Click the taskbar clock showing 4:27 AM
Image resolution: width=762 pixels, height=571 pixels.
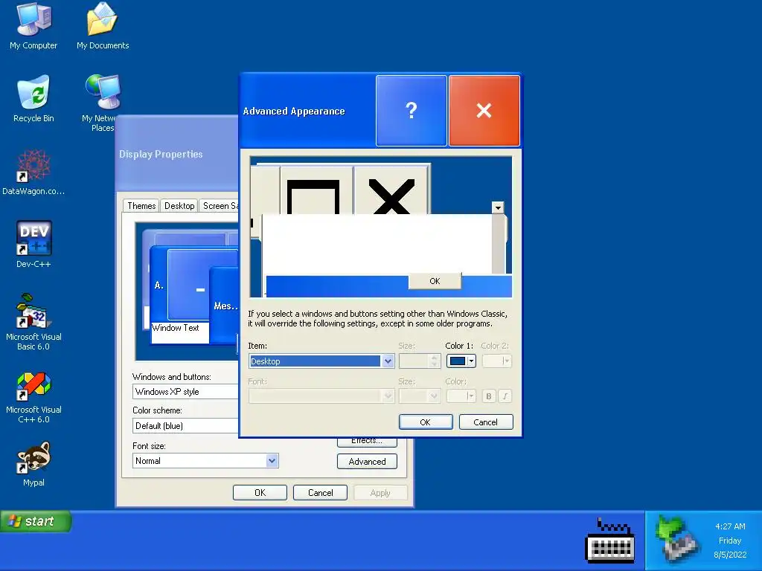click(730, 526)
